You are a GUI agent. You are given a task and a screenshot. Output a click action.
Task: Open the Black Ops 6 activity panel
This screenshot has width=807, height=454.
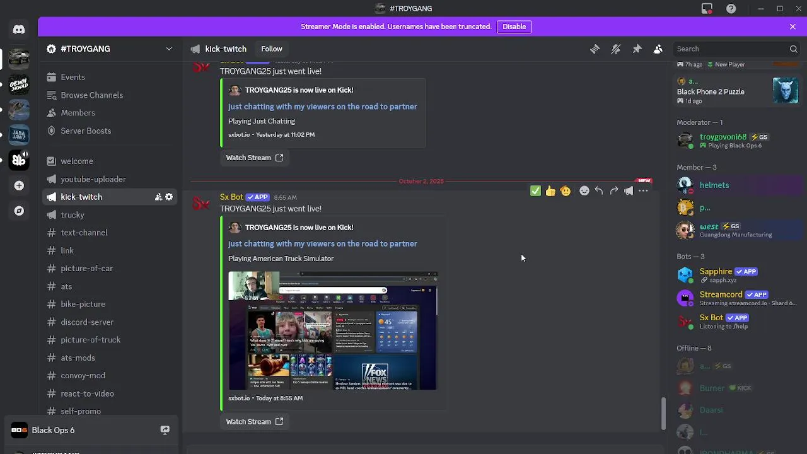[x=91, y=430]
